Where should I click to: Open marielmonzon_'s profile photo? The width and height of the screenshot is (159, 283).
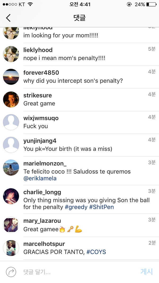[x=11, y=168]
